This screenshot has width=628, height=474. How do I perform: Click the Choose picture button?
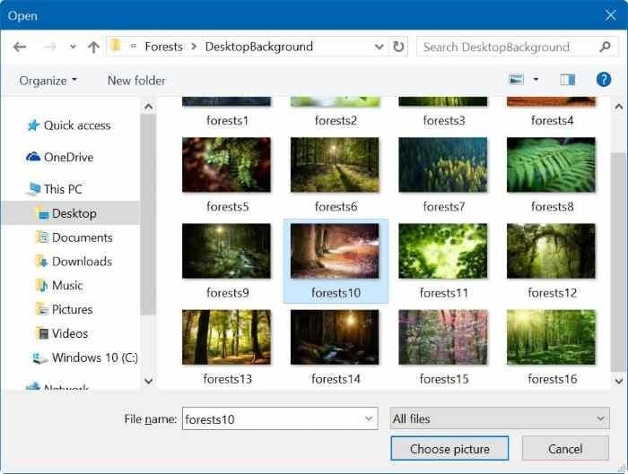[x=449, y=449]
